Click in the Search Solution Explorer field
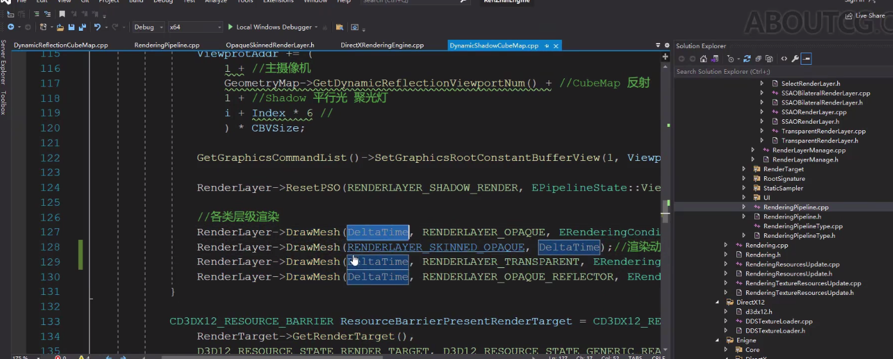The height and width of the screenshot is (359, 893). (783, 72)
